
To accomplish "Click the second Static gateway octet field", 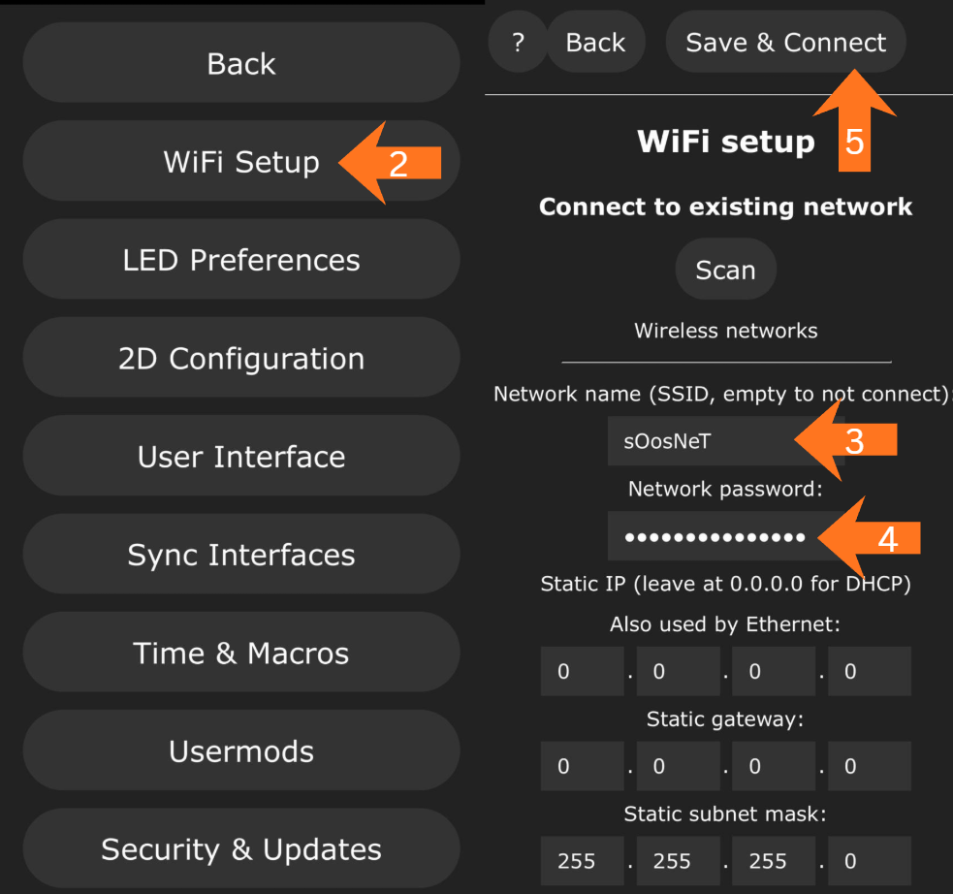I will (678, 766).
